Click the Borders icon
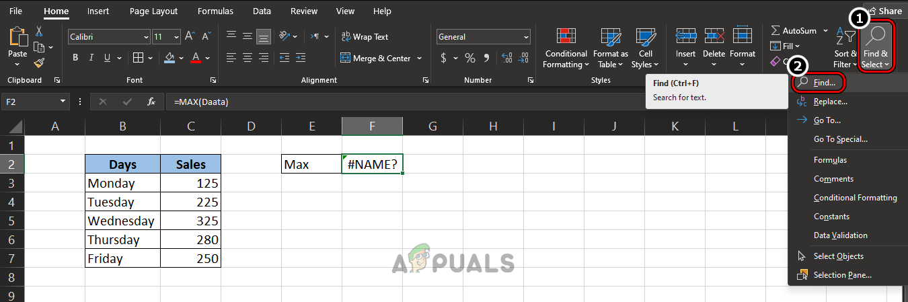This screenshot has width=908, height=302. 138,58
